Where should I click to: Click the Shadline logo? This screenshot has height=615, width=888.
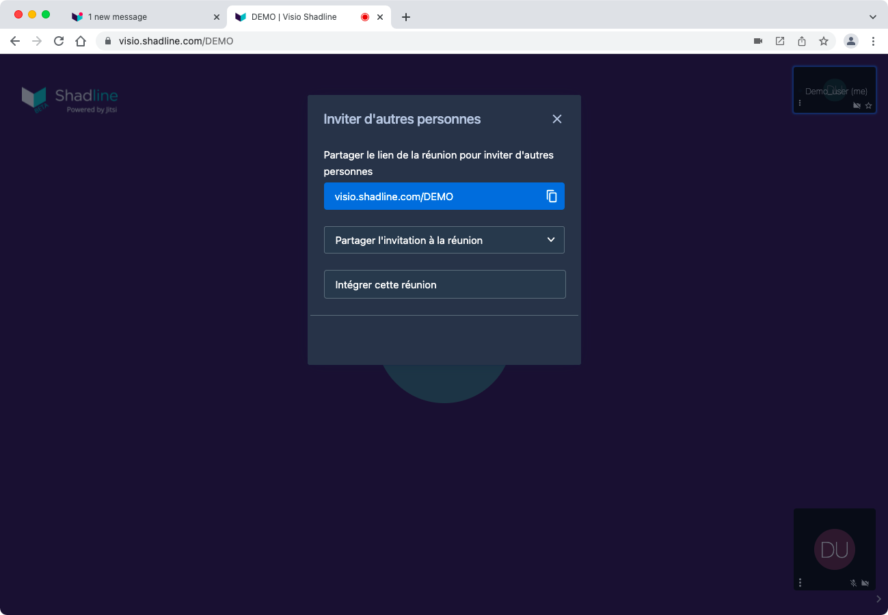coord(70,99)
